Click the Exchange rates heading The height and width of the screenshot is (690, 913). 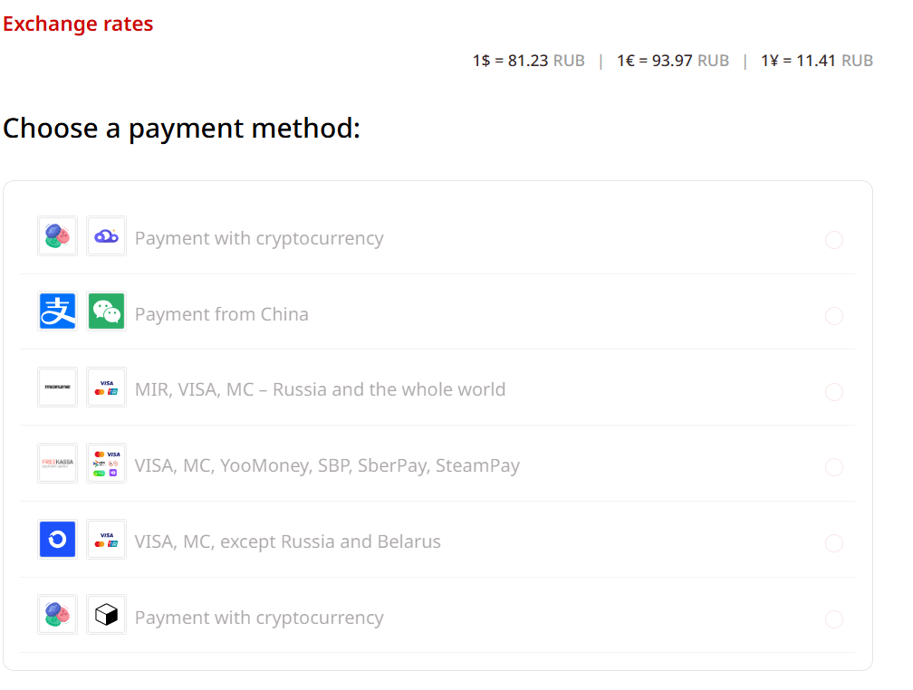click(x=78, y=24)
